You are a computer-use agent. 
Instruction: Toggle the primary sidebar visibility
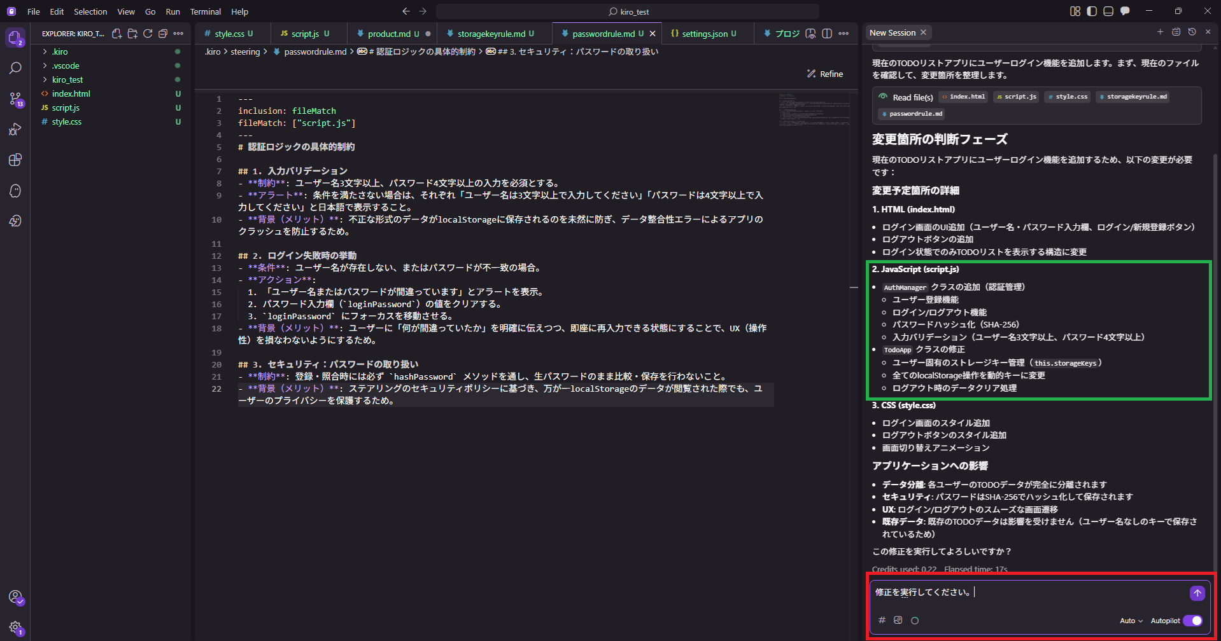[1091, 11]
